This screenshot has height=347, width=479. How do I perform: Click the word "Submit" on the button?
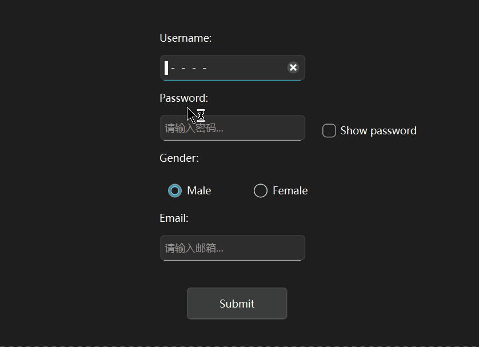[237, 304]
